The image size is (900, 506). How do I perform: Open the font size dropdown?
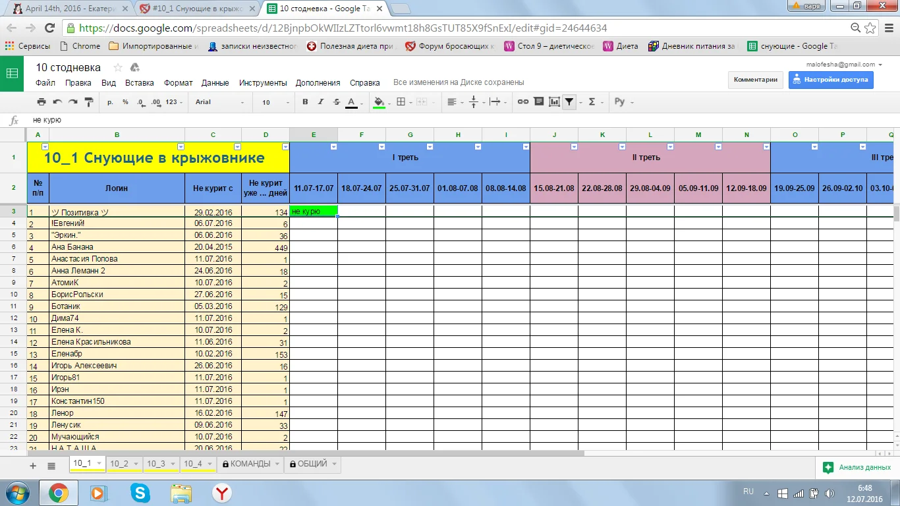275,102
